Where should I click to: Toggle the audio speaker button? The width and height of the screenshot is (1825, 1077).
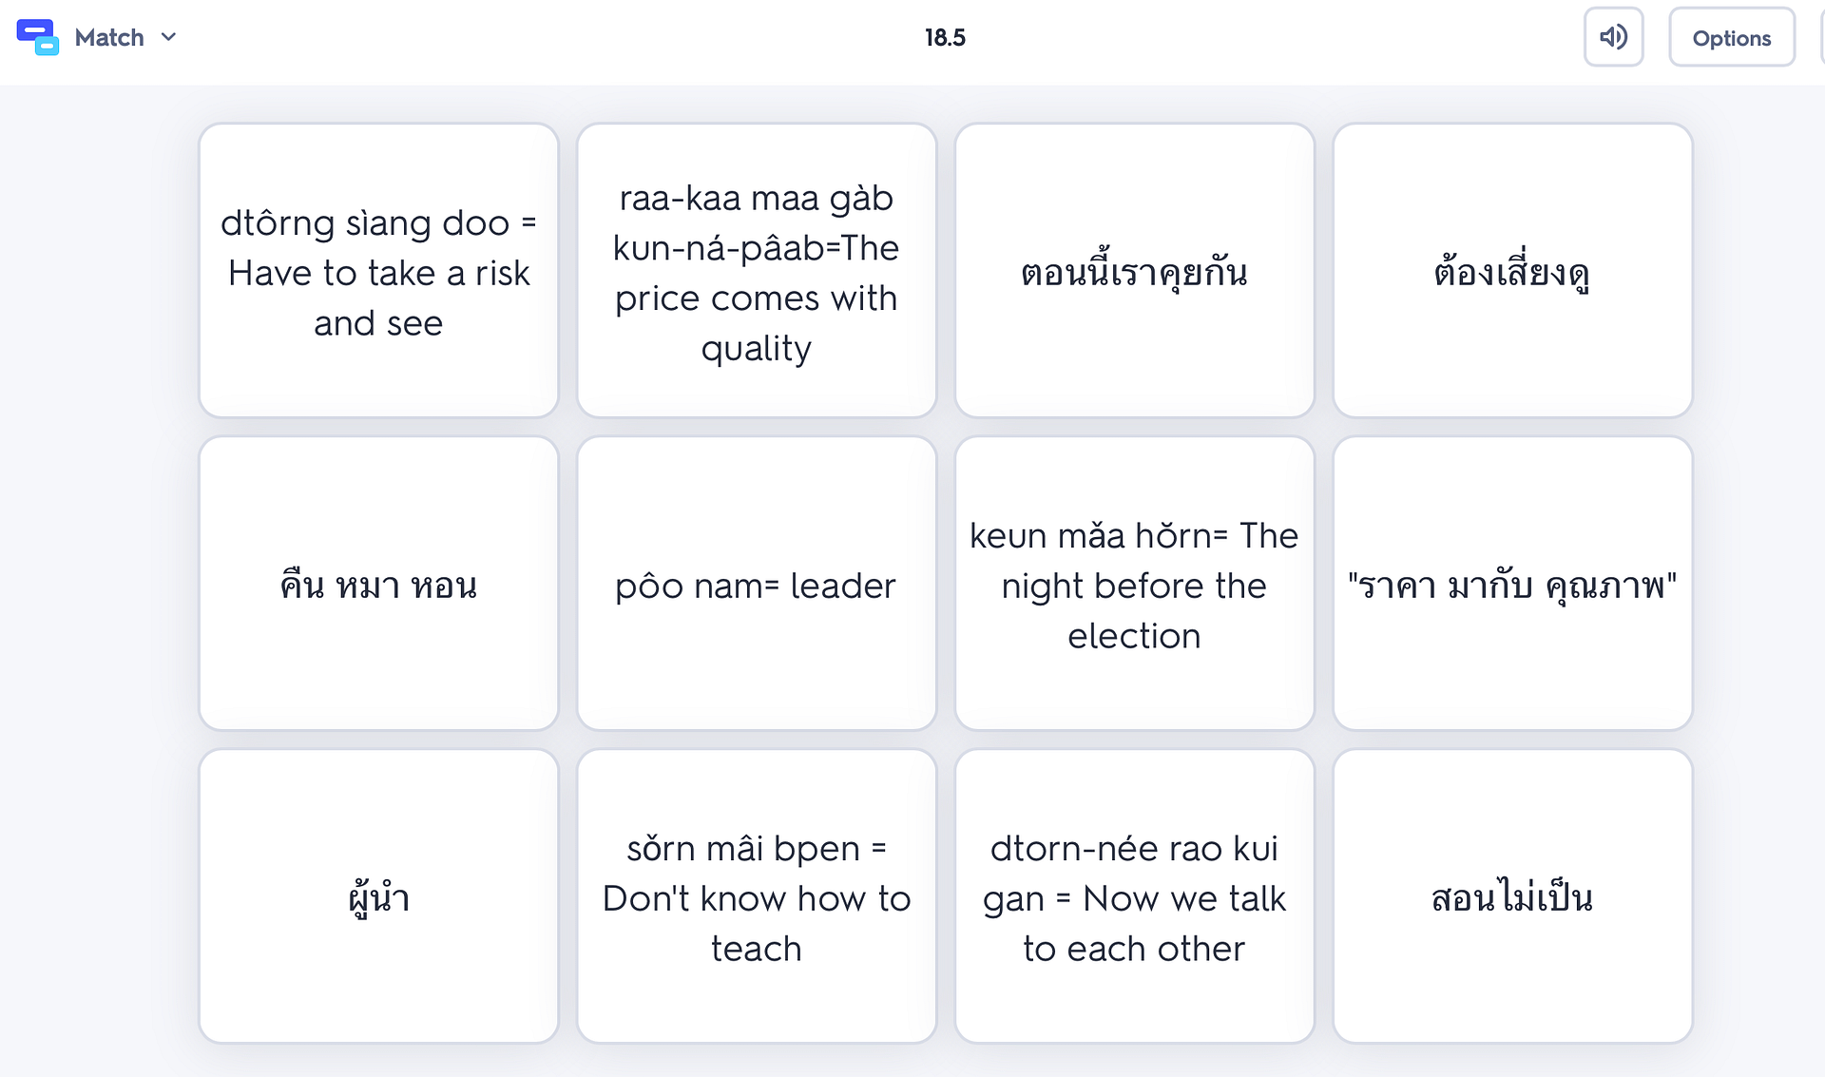pyautogui.click(x=1613, y=37)
